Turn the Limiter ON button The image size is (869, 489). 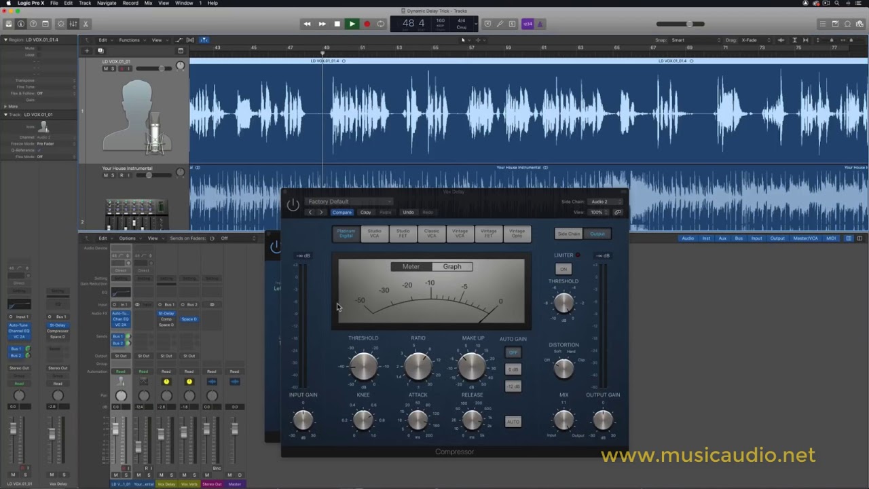(563, 269)
